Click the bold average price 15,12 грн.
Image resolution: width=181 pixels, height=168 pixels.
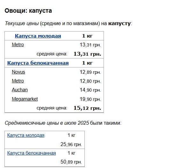87,108
